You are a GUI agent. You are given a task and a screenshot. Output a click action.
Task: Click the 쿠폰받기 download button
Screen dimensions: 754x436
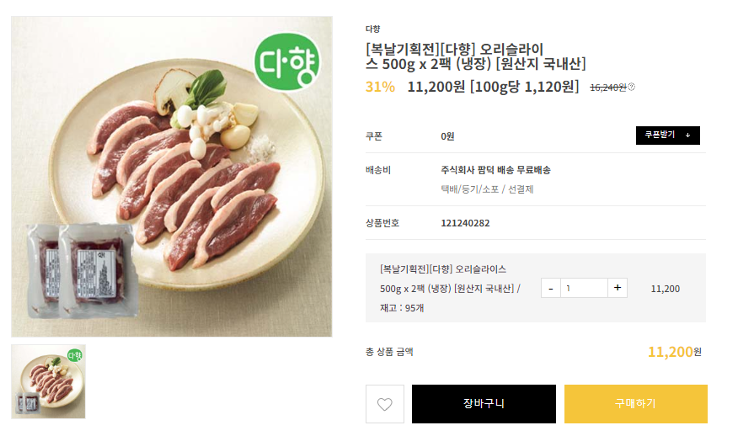click(667, 136)
